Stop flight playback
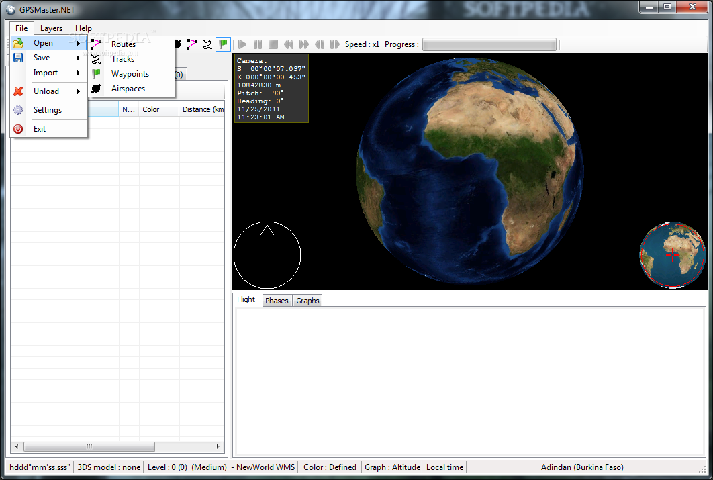The height and width of the screenshot is (480, 713). [x=273, y=44]
